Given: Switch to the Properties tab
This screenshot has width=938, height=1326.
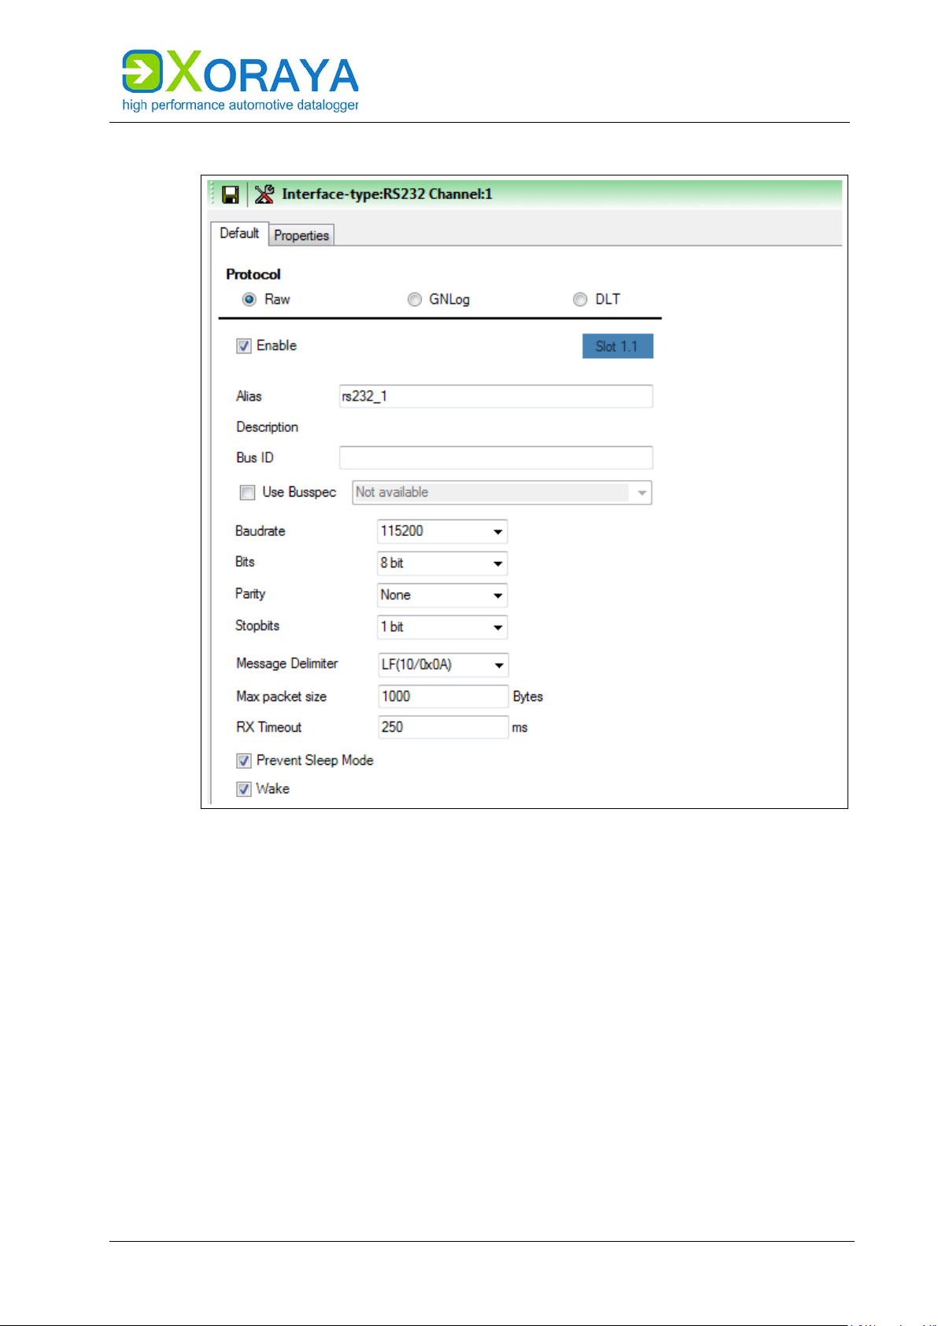Looking at the screenshot, I should pyautogui.click(x=301, y=236).
